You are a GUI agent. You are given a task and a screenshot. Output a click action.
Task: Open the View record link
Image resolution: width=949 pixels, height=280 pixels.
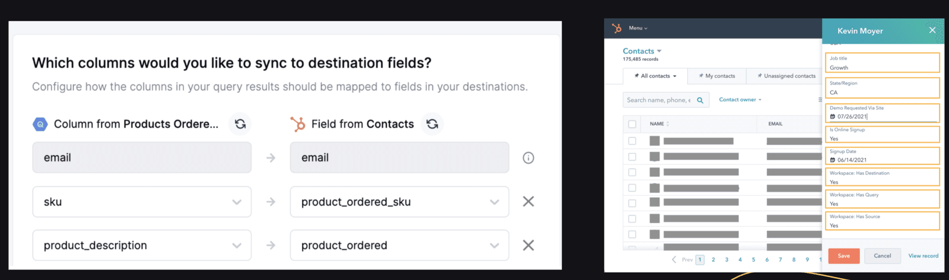pyautogui.click(x=923, y=256)
